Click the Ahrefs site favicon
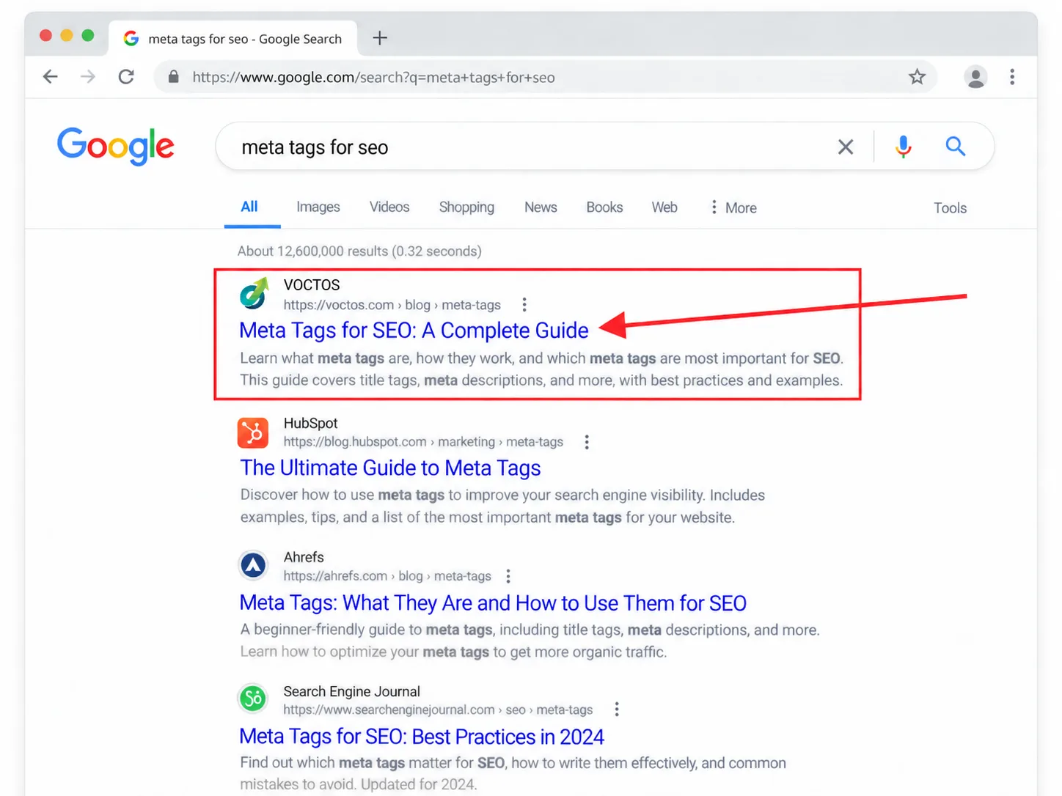Screen dimensions: 1062x796 point(254,565)
